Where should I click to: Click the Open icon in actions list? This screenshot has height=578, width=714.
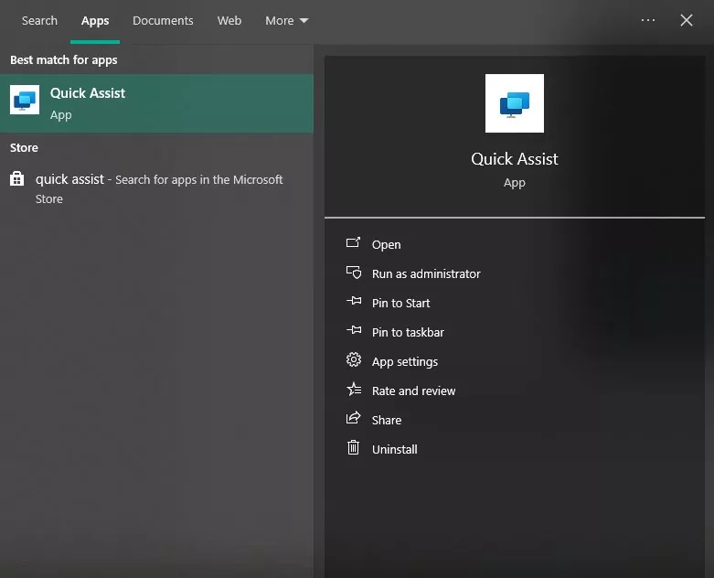click(353, 242)
